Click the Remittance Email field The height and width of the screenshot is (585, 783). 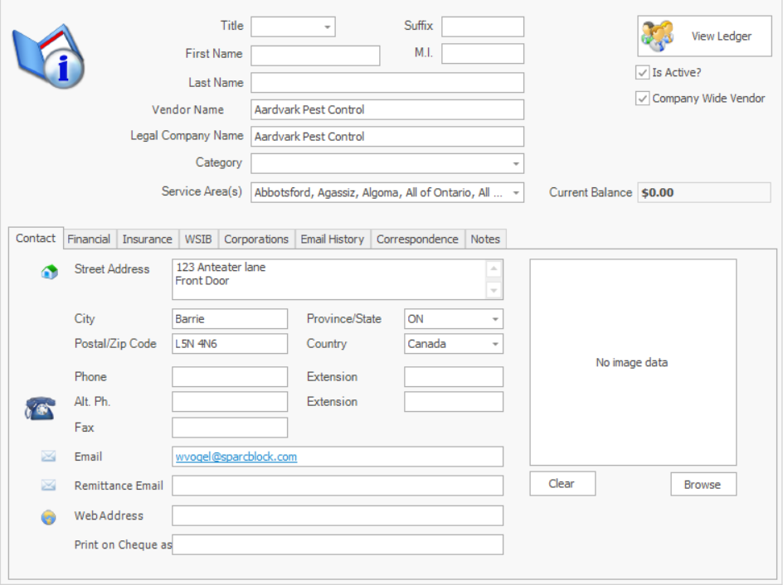(338, 486)
